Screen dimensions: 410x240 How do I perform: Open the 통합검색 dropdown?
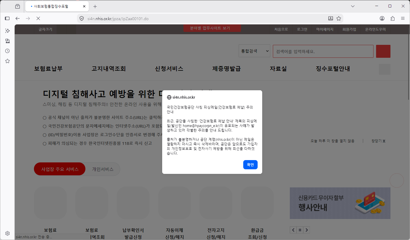click(x=254, y=51)
